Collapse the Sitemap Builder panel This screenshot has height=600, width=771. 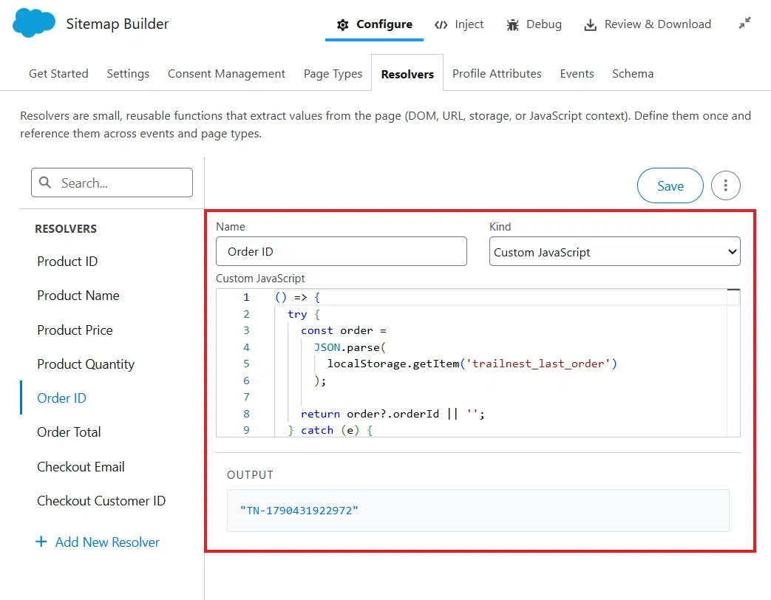(745, 23)
